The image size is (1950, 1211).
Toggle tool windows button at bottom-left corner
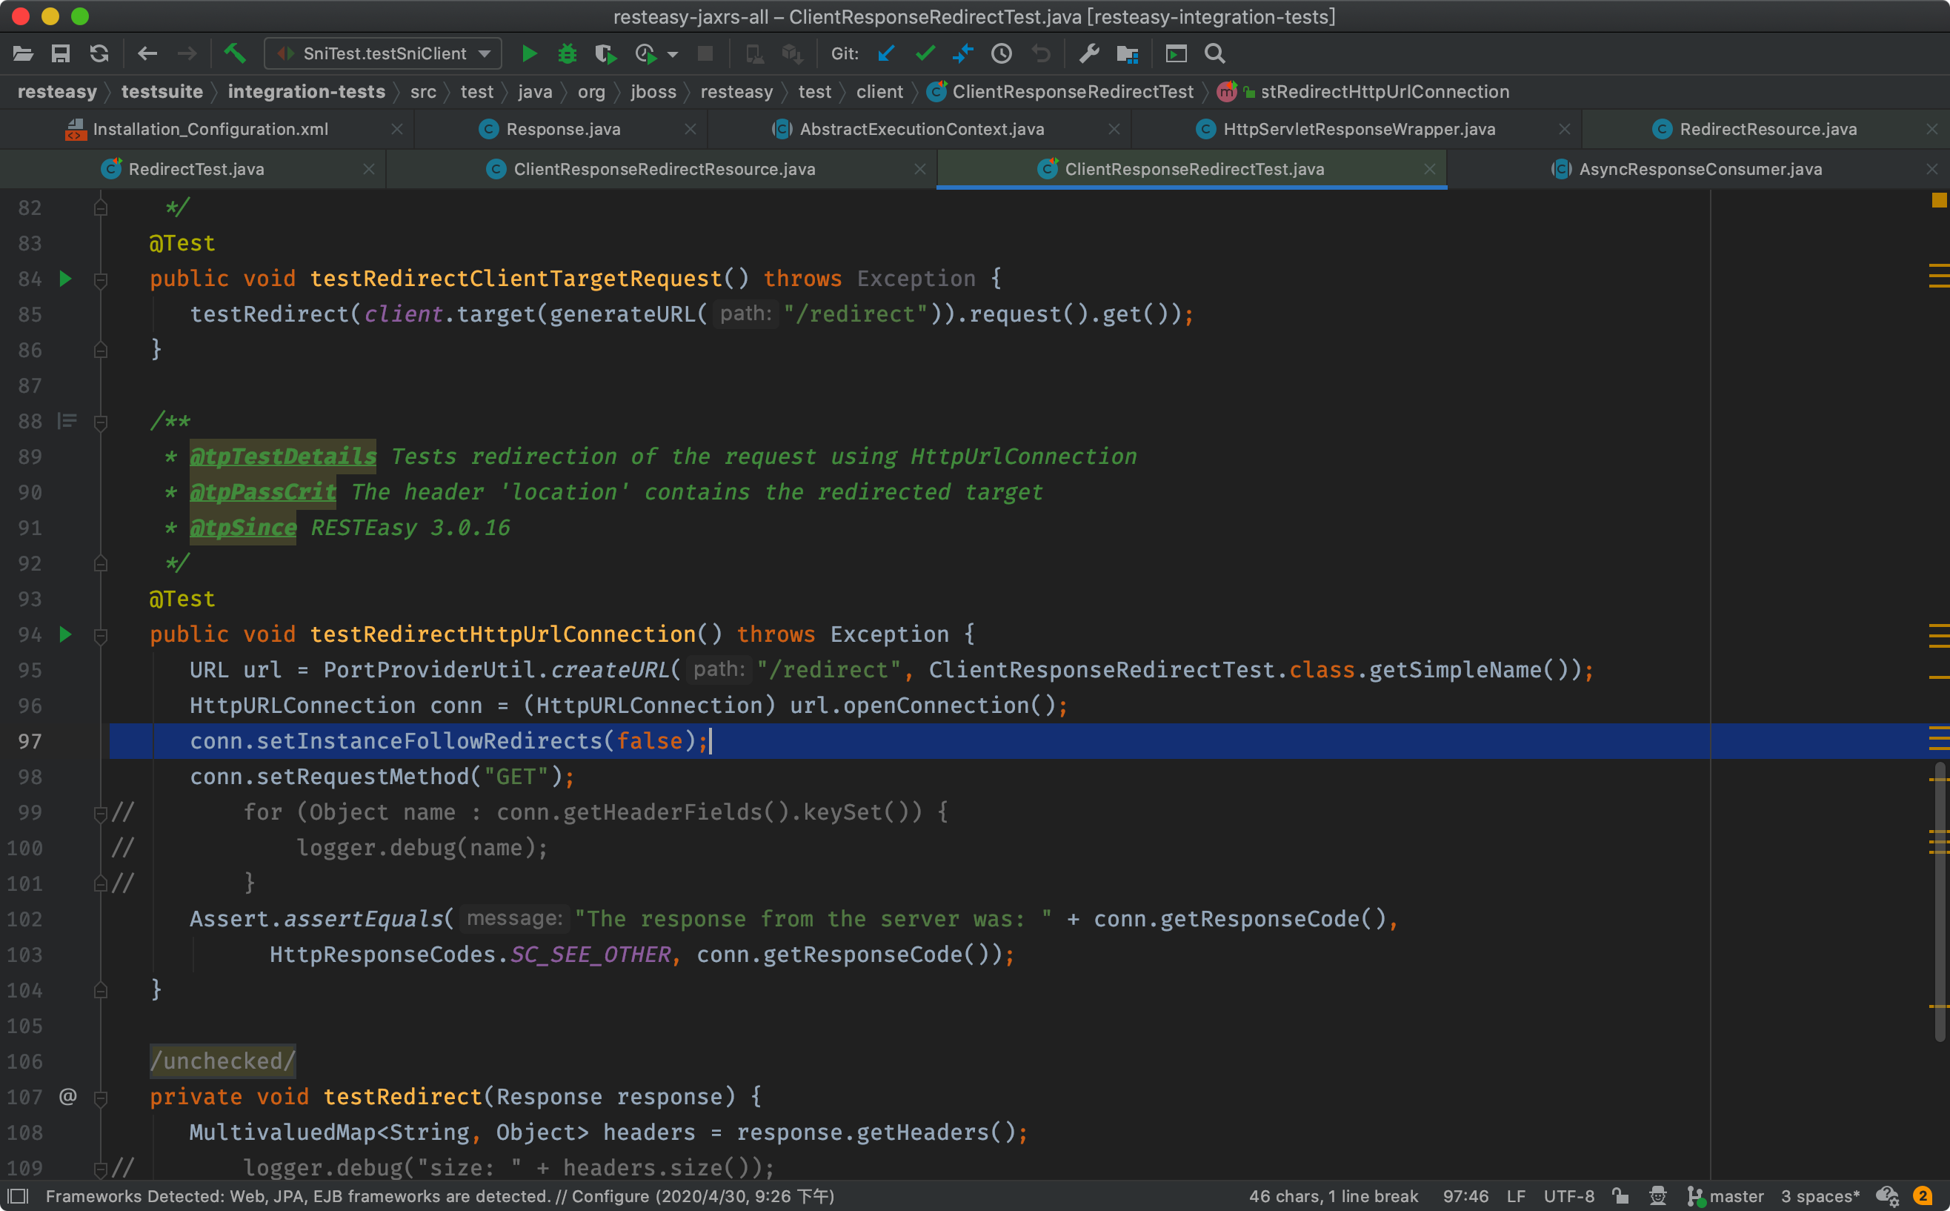[x=18, y=1195]
